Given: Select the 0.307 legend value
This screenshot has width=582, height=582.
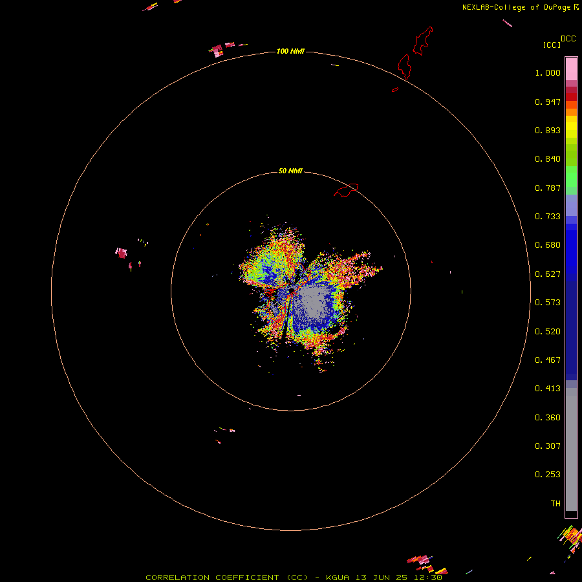Looking at the screenshot, I should (x=548, y=446).
